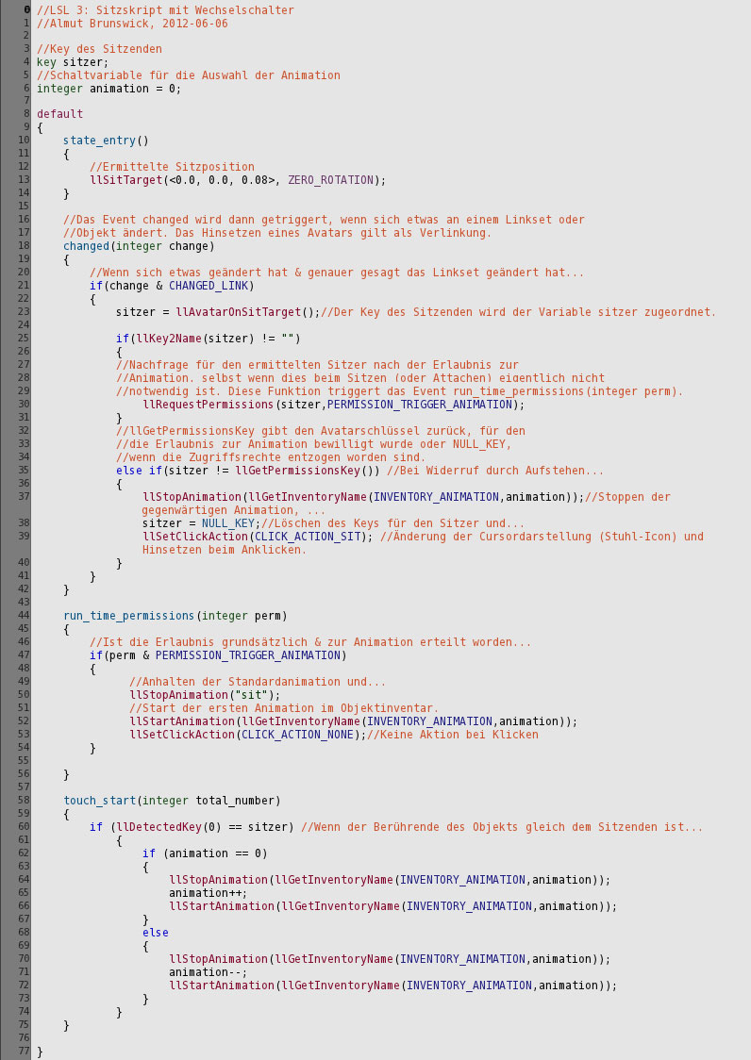The image size is (751, 1060).
Task: Click line number 0 in the gutter
Action: tap(26, 9)
